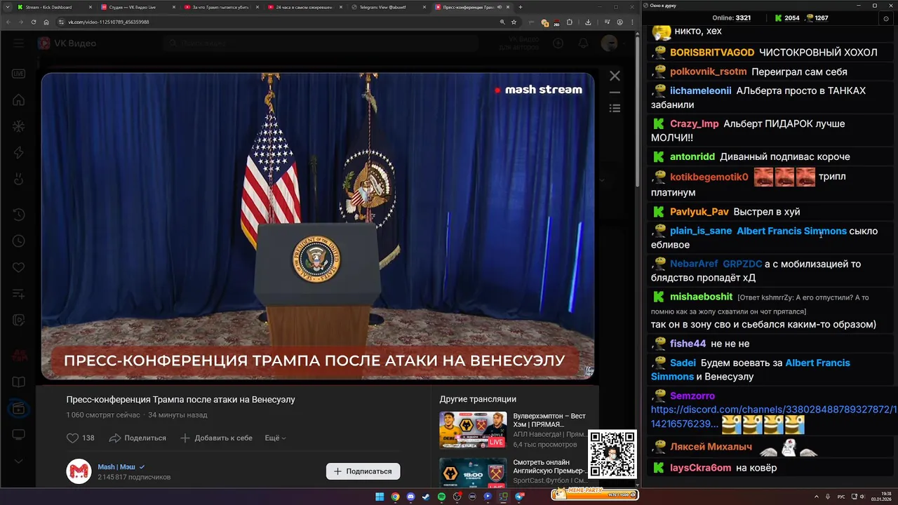Open the playlist icon beside the video
Screen dimensions: 898x505
tap(615, 108)
